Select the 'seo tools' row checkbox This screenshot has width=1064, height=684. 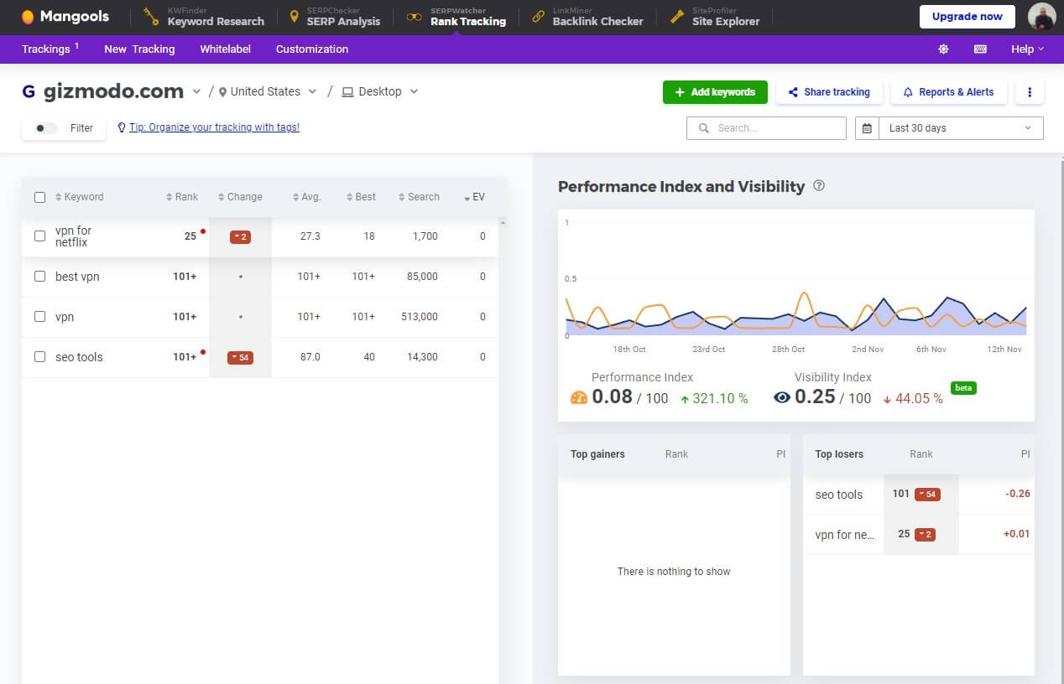click(39, 357)
